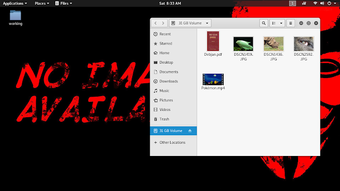The width and height of the screenshot is (340, 191).
Task: Click the power icon in top bar
Action: click(x=329, y=3)
